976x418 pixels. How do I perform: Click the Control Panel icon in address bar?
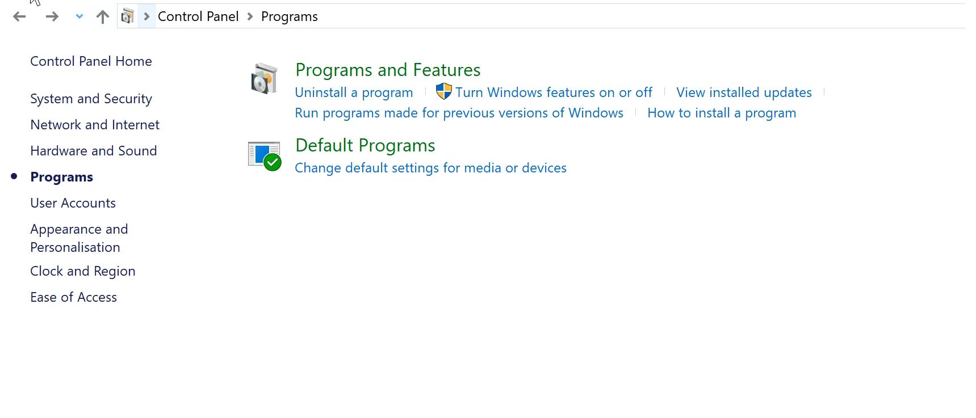(x=128, y=16)
